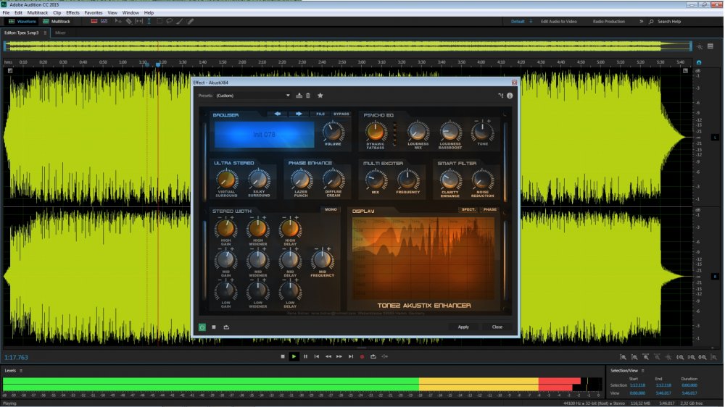
Task: Open effect info icon
Action: [510, 96]
